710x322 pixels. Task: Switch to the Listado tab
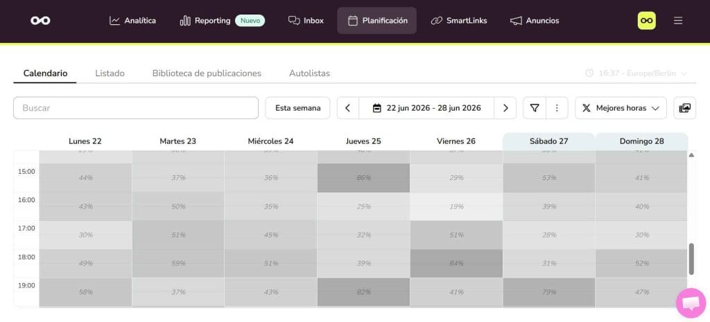pos(110,73)
